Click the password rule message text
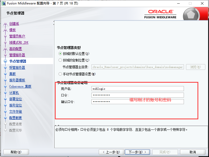This screenshot has width=209, height=157. [121, 130]
